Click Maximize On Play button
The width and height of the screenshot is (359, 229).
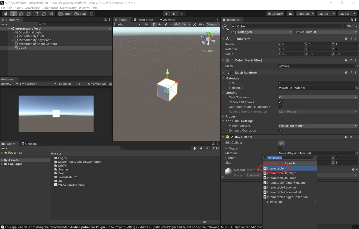pos(100,84)
